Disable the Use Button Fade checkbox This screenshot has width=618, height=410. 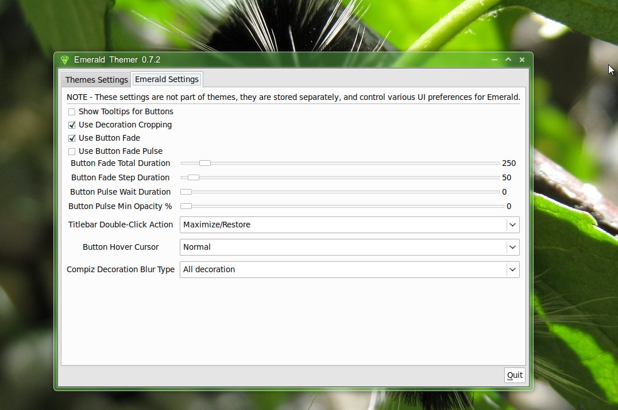click(72, 138)
